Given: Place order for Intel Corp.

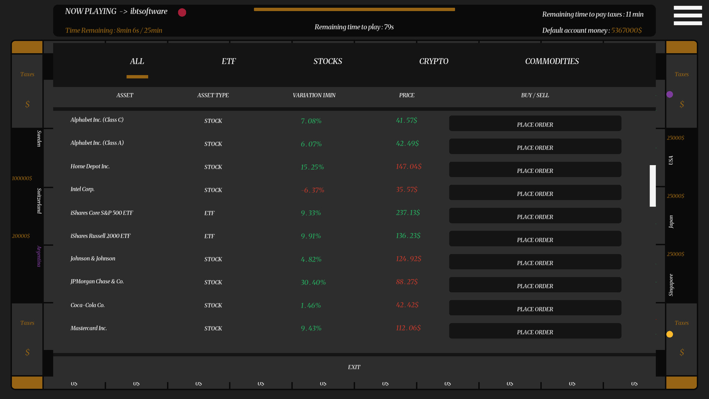Looking at the screenshot, I should pos(535,193).
